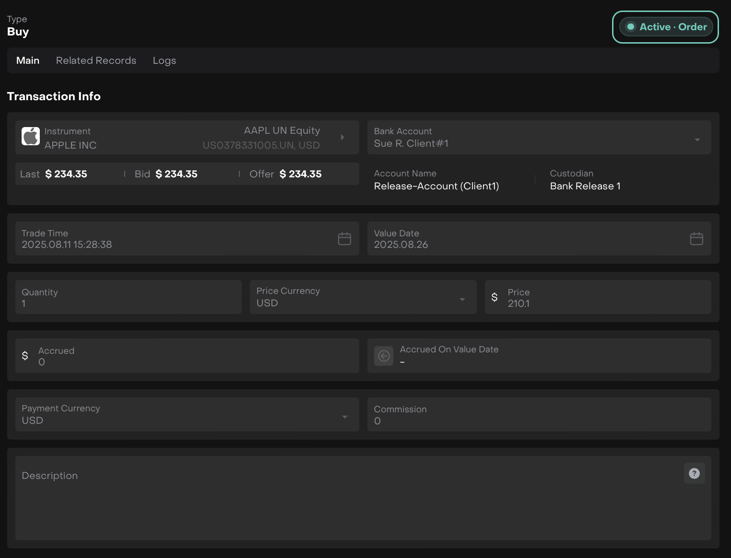The width and height of the screenshot is (731, 558).
Task: Click the Accrued On Value Date arrow icon
Action: click(x=384, y=356)
